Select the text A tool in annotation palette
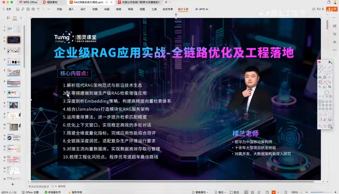The image size is (339, 194). coord(330,77)
